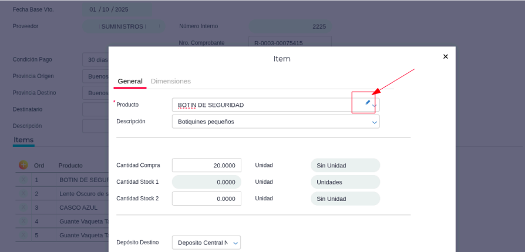Open the Provincia Origen dropdown
This screenshot has height=252, width=525.
(x=95, y=76)
